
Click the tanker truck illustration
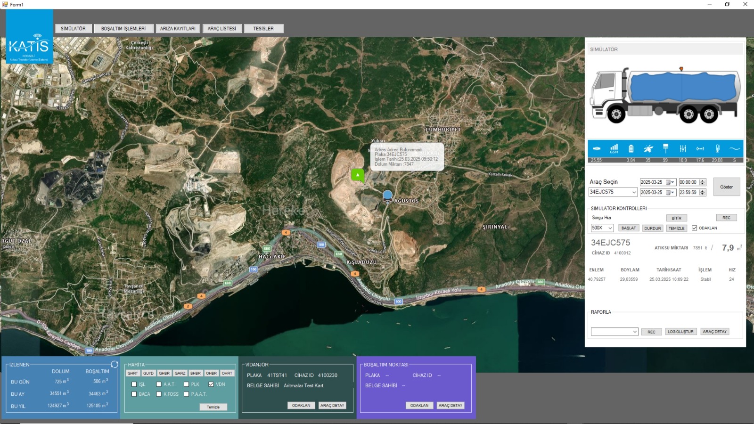[x=665, y=96]
